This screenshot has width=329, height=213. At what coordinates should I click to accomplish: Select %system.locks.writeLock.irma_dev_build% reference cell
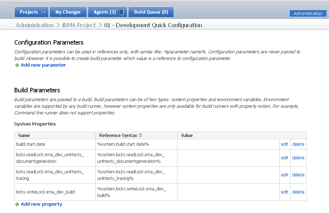(136, 192)
